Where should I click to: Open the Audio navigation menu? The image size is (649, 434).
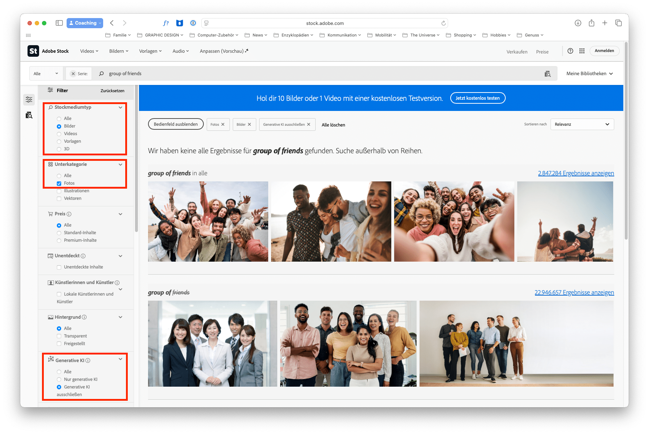tap(180, 51)
